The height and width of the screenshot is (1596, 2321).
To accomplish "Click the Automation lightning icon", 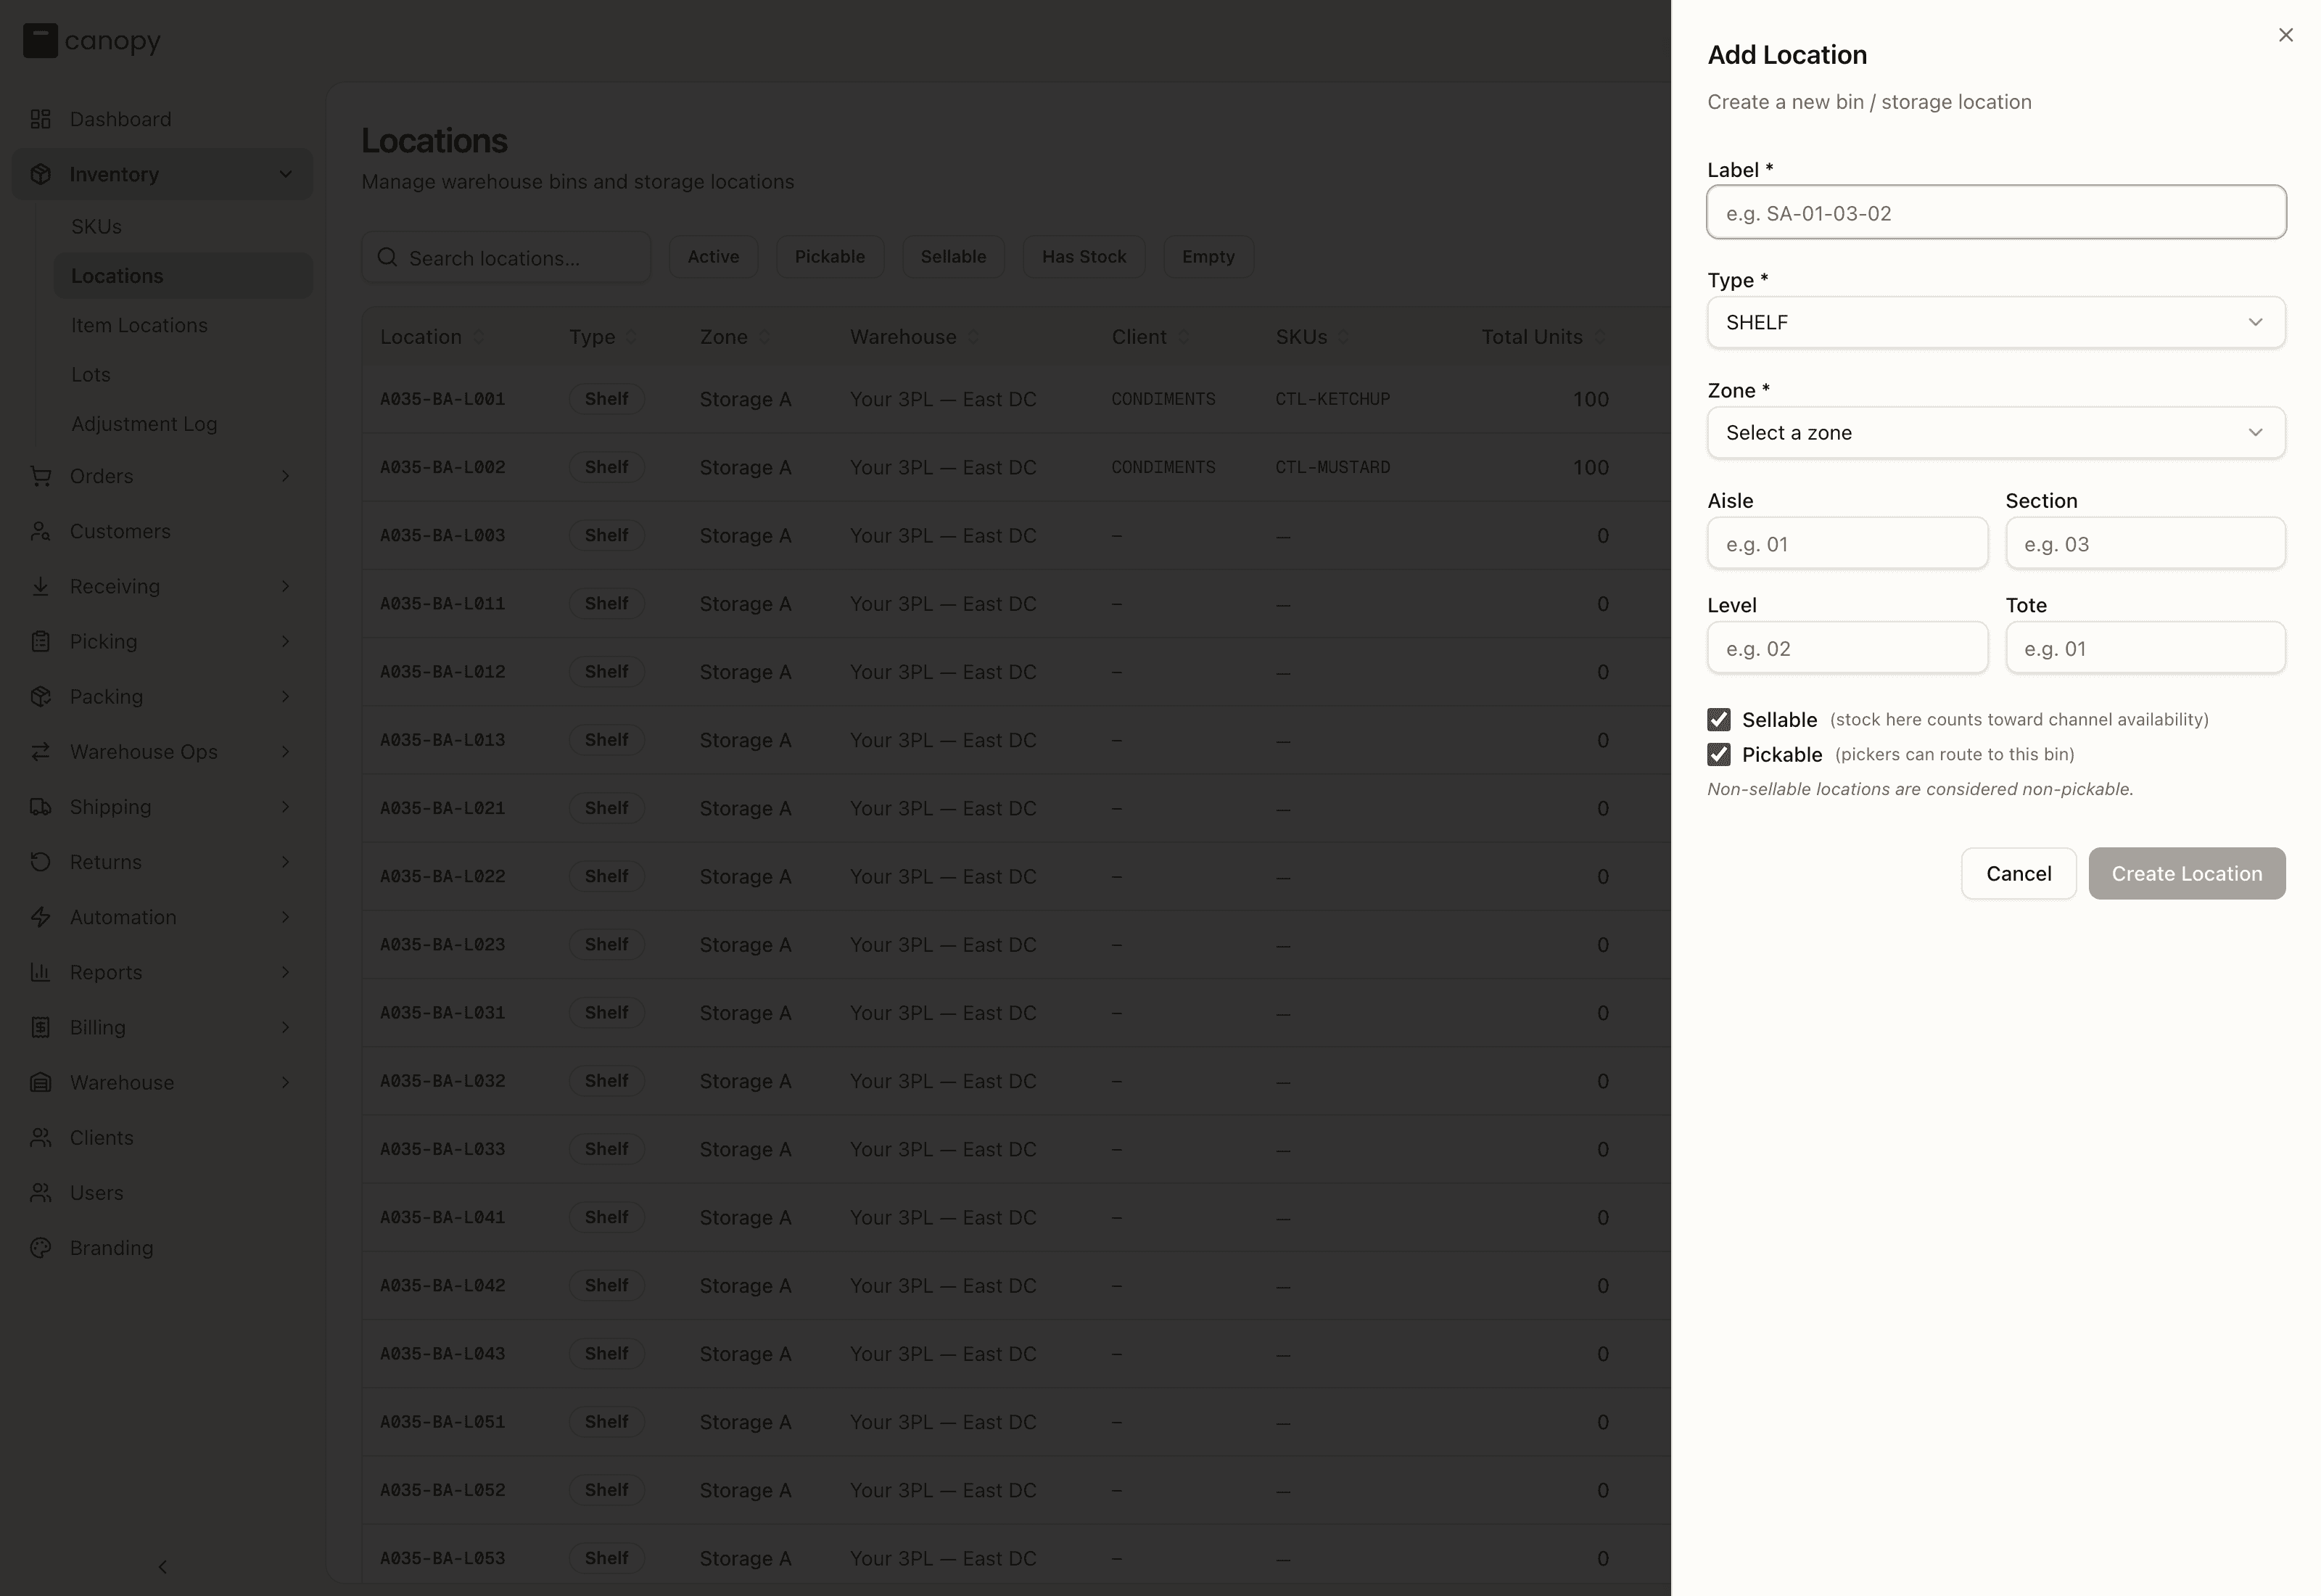I will (40, 917).
